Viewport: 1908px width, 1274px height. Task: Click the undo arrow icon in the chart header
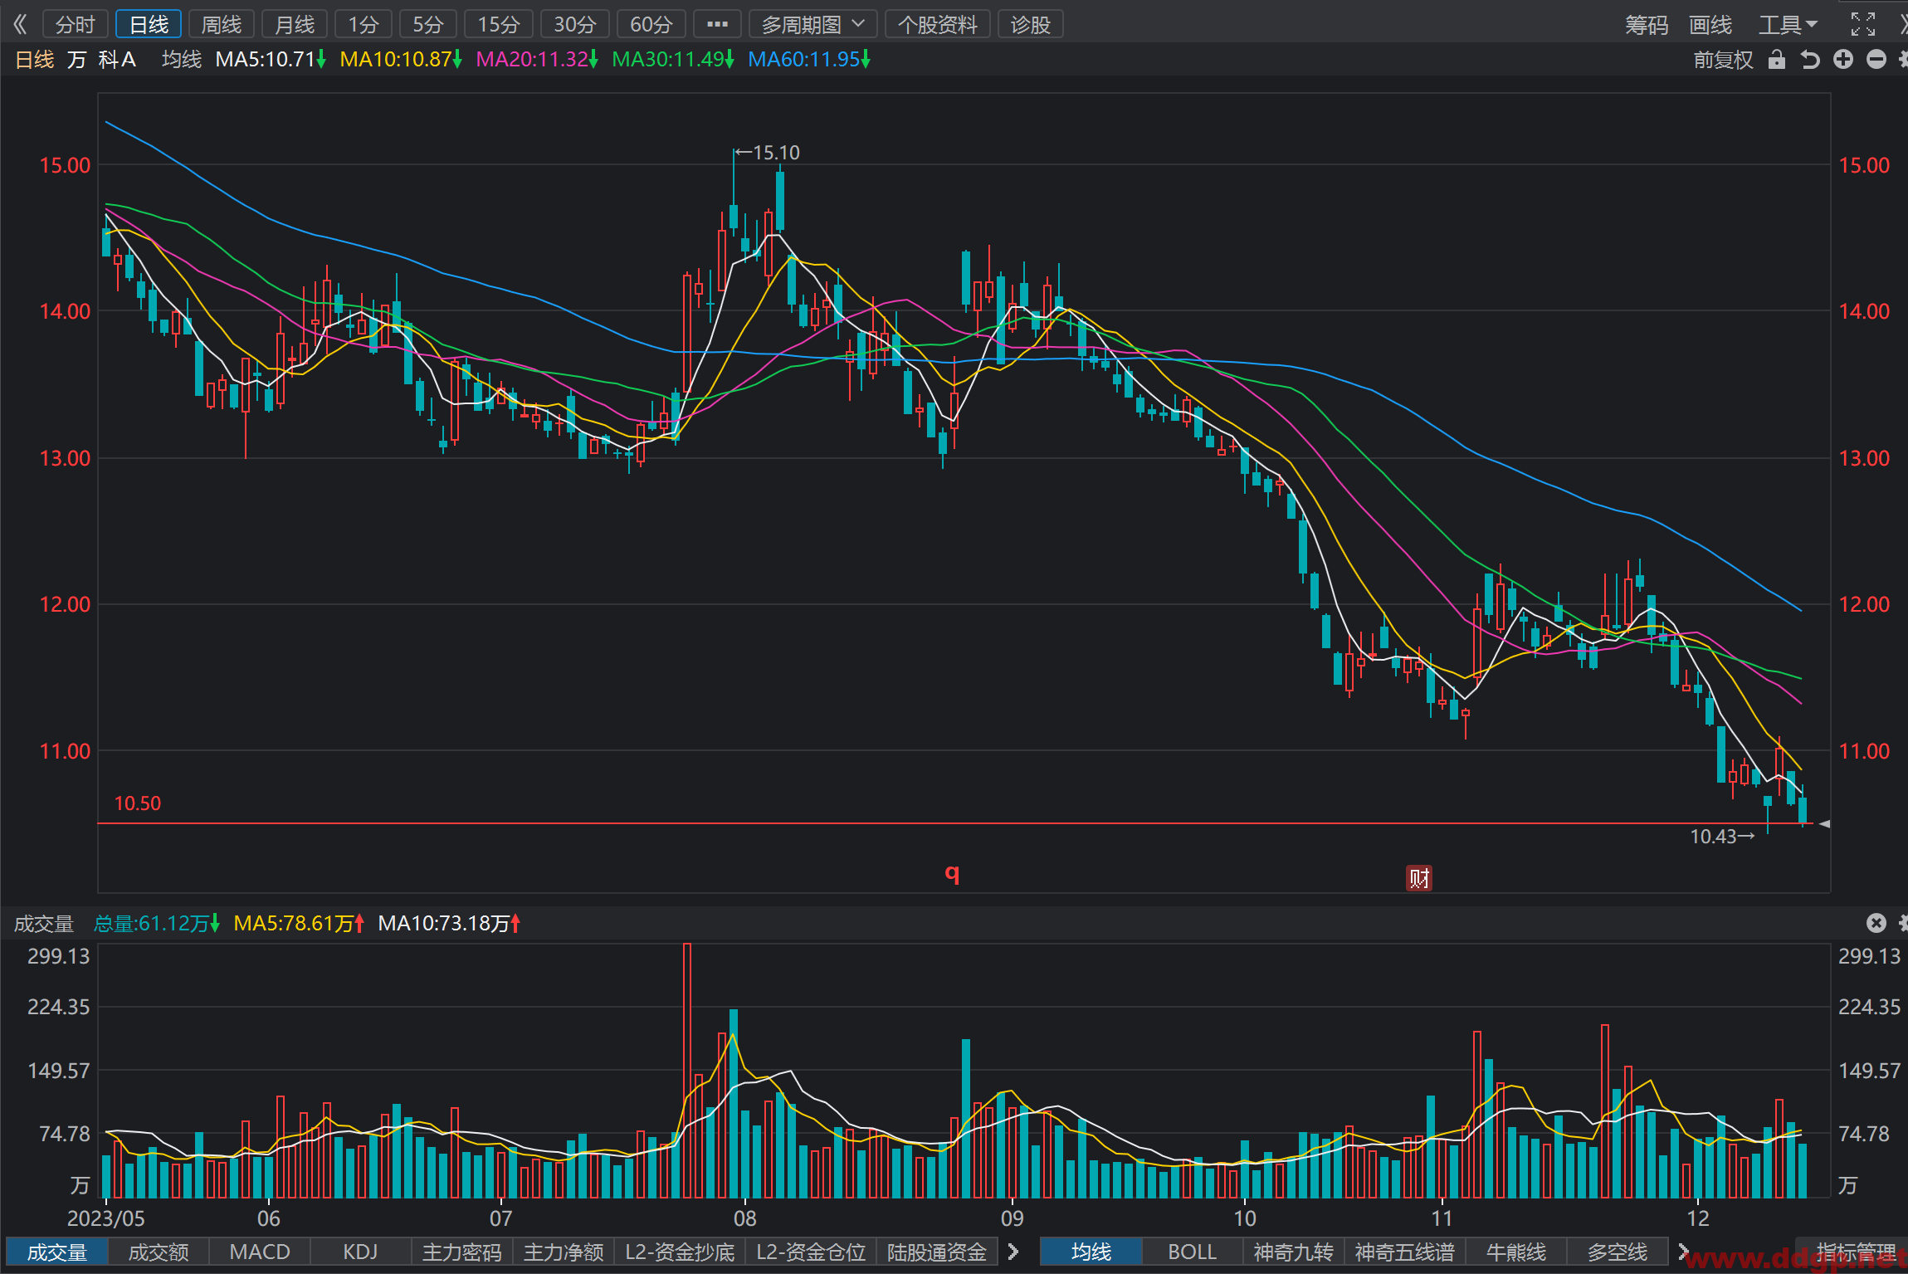click(x=1810, y=60)
